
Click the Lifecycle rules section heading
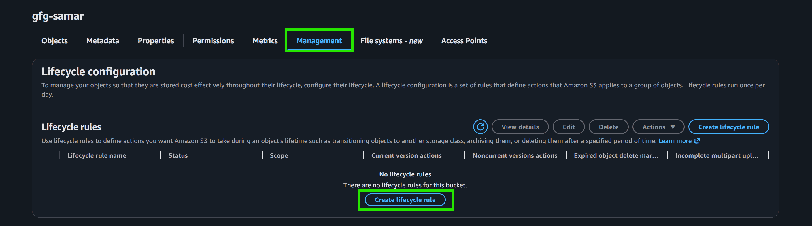point(71,127)
